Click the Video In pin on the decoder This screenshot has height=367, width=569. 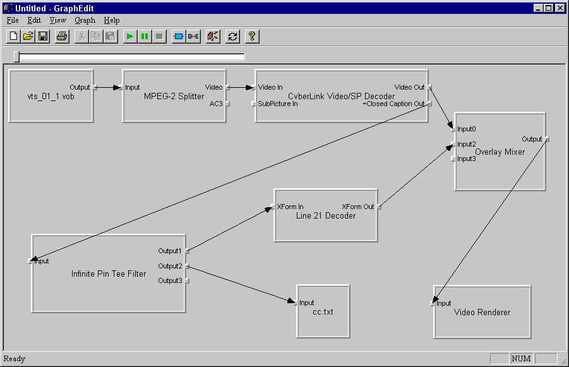click(253, 87)
